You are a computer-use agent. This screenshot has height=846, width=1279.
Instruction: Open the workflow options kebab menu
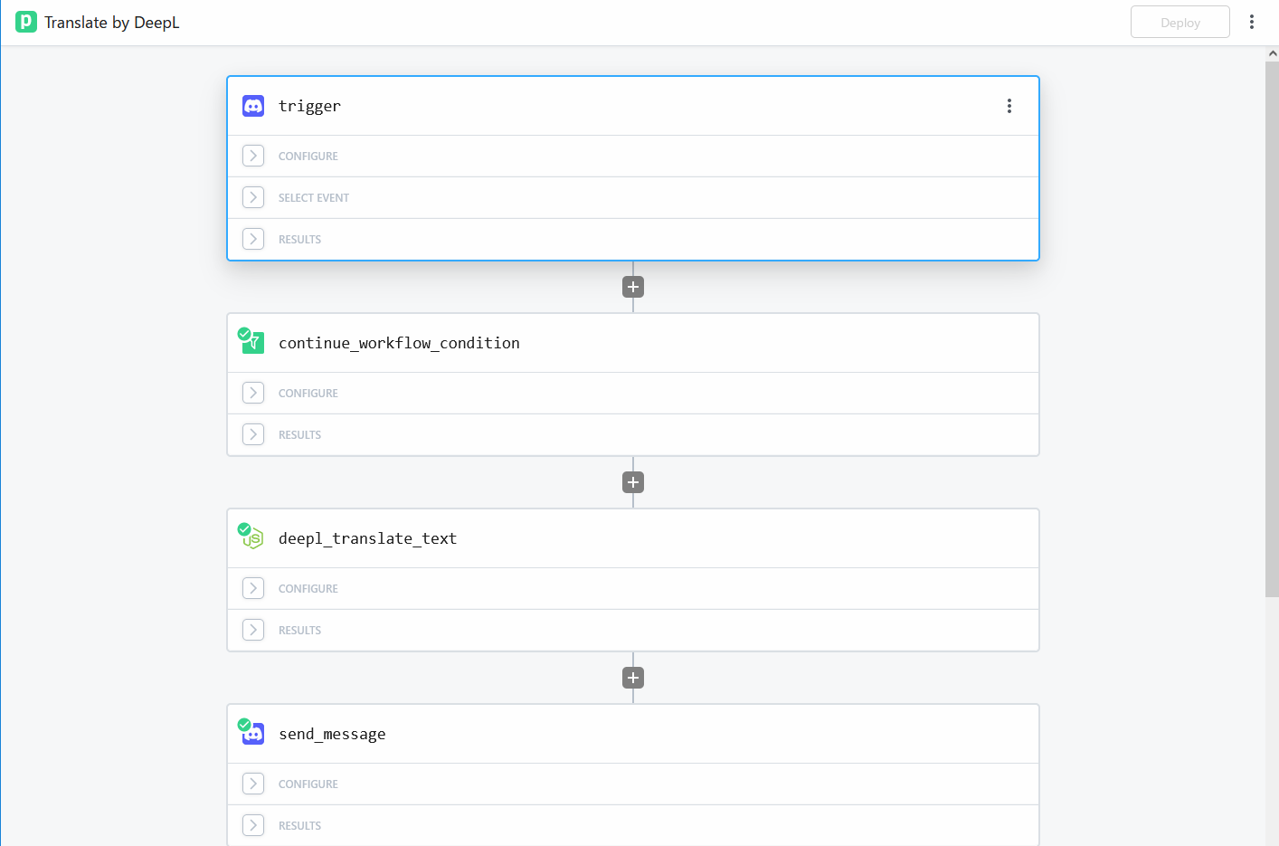[1252, 22]
